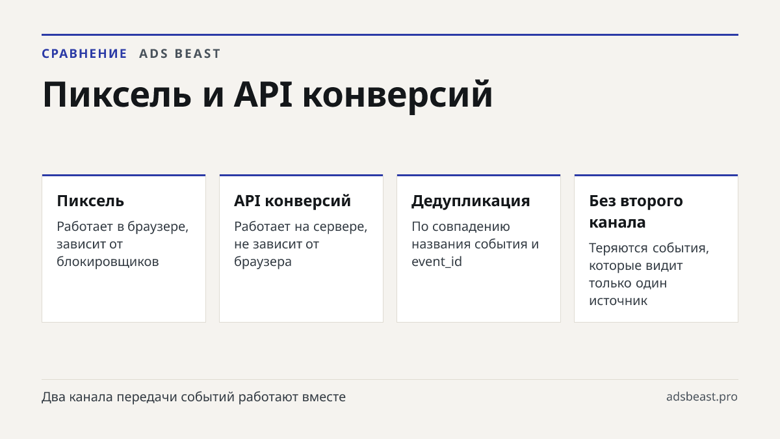Click text 'Теряются события, которые видит только один источник'
Screen dimensions: 780x439
tap(649, 274)
